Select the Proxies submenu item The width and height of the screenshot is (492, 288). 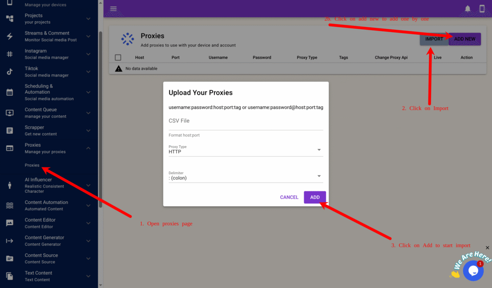coord(32,165)
